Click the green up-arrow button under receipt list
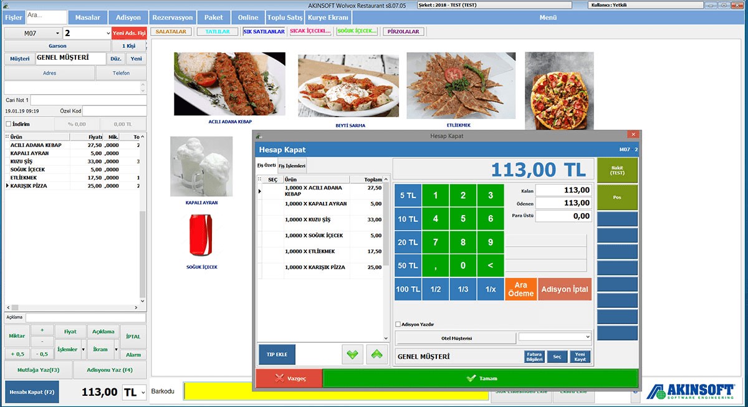748x407 pixels. tap(376, 355)
